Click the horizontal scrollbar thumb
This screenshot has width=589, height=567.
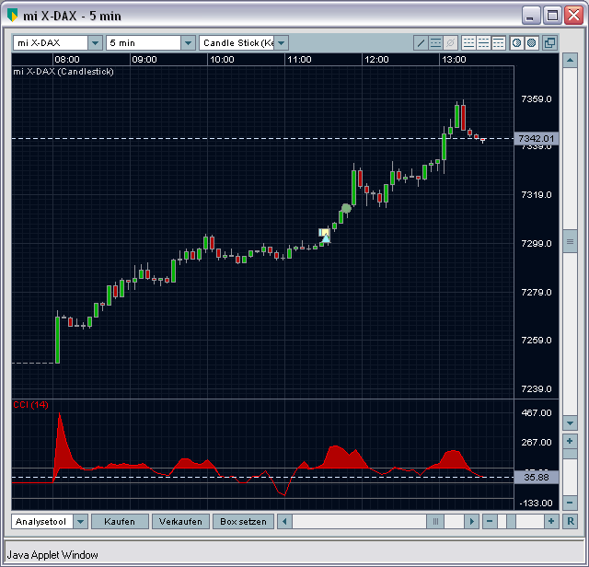(x=435, y=522)
